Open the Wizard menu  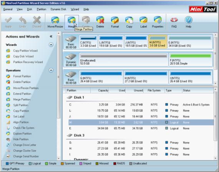pyautogui.click(x=75, y=9)
